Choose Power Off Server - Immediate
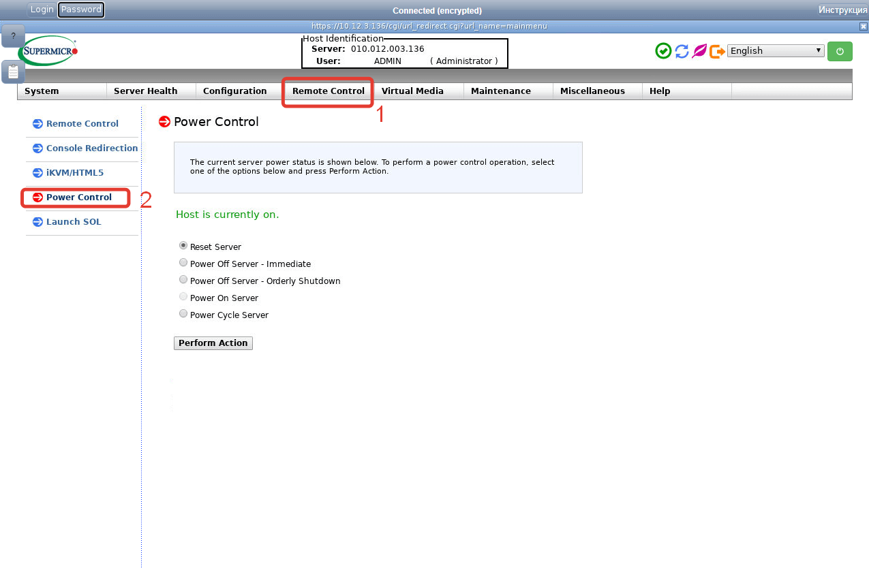The image size is (869, 568). (183, 263)
